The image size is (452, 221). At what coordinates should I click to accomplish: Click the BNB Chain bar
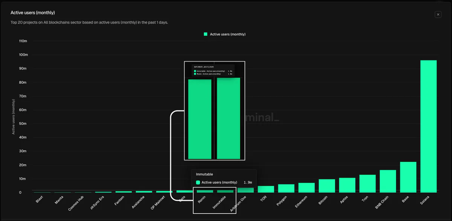(388, 181)
